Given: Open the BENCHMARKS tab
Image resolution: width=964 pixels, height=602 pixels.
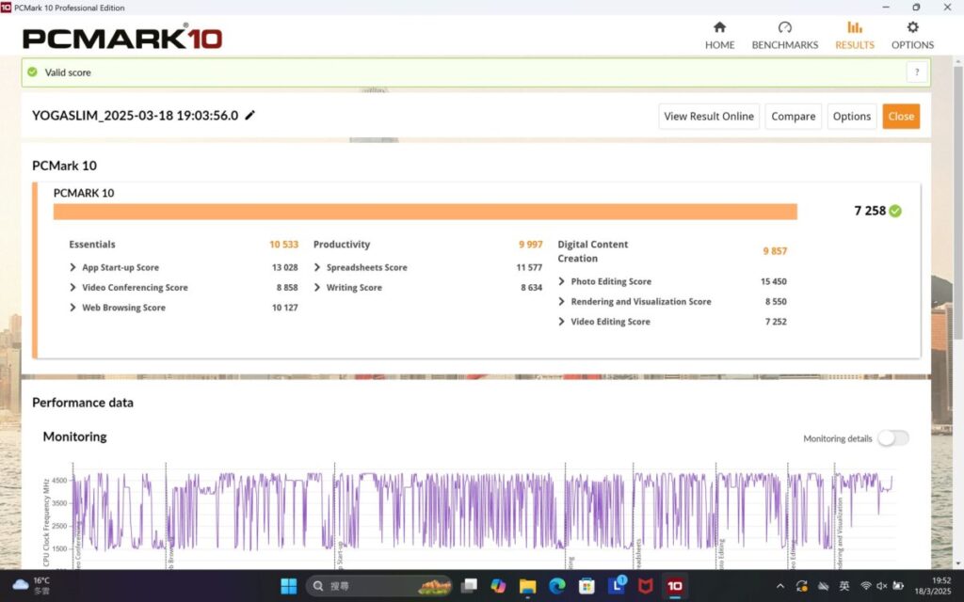Looking at the screenshot, I should click(784, 36).
